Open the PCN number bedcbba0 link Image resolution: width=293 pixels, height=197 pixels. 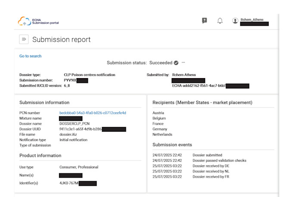93,113
